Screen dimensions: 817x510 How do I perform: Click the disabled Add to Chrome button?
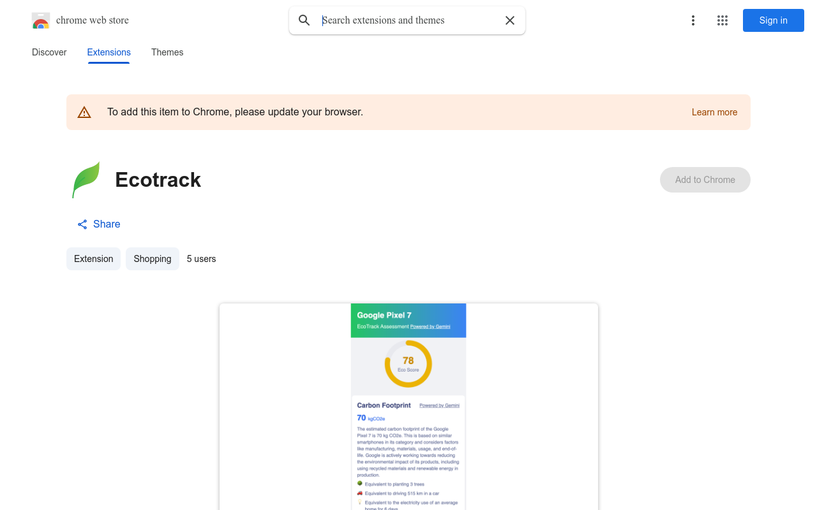click(705, 180)
